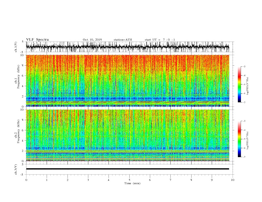Image resolution: width=262 pixels, height=202 pixels.
Task: Click the -5 tick on ch.3(V) axis
Action: pos(22,175)
